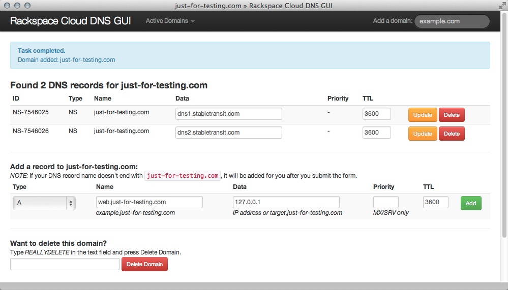Click the NS-7546026 ID text

coord(31,131)
